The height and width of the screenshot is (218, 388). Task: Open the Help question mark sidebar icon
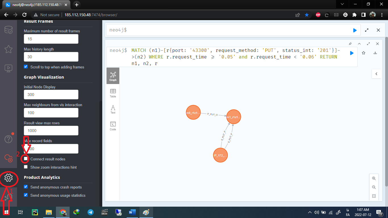tap(8, 139)
